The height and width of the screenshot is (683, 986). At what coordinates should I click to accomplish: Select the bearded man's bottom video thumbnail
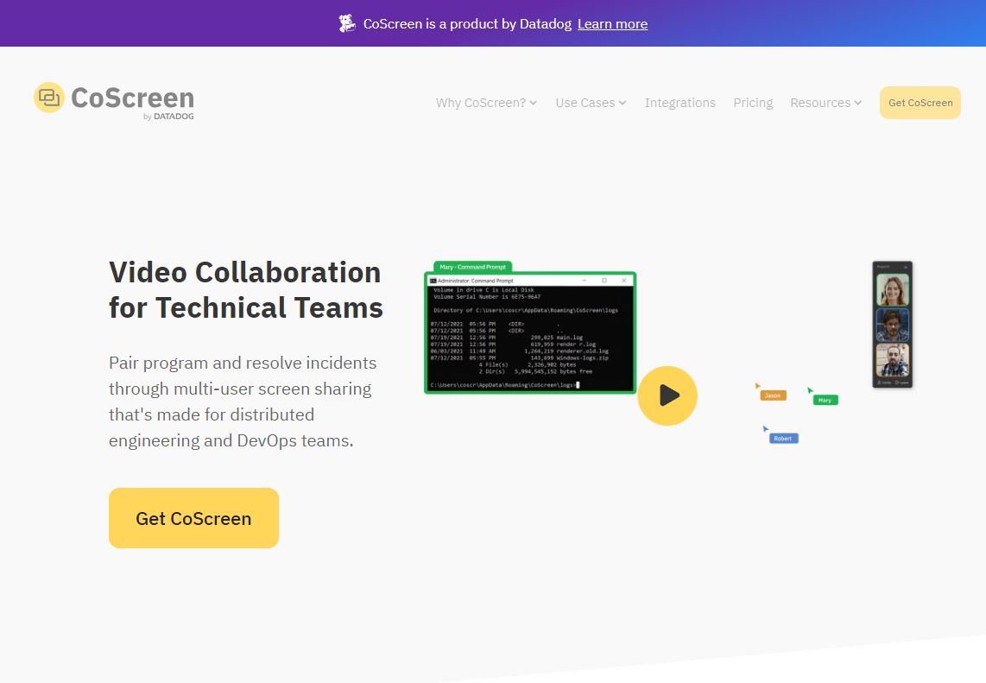coord(892,360)
